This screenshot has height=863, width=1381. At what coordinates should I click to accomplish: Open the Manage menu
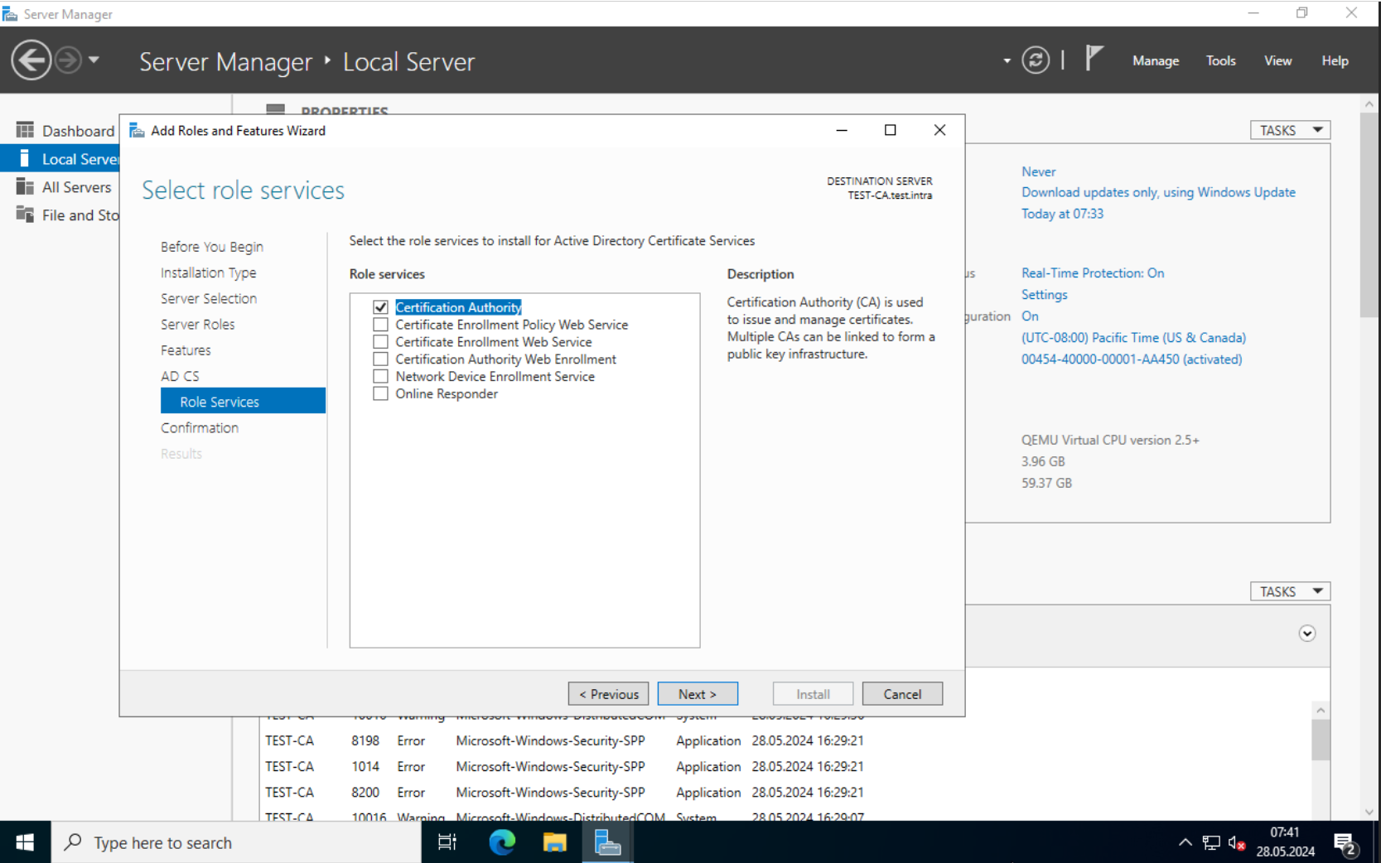coord(1156,60)
